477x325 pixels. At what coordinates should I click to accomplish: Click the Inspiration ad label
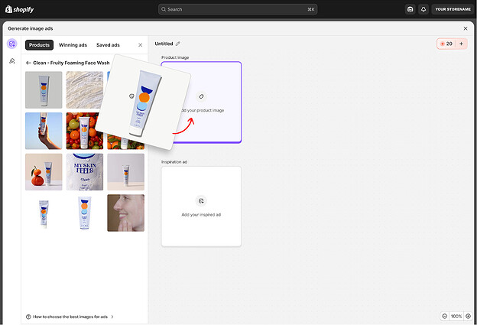click(x=174, y=162)
